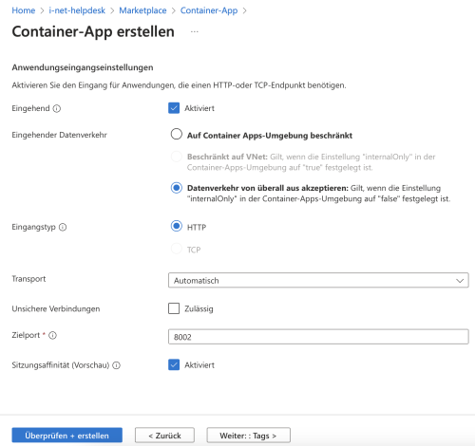Image resolution: width=475 pixels, height=446 pixels.
Task: Click info icon beside Eingangstyp label
Action: coord(63,227)
